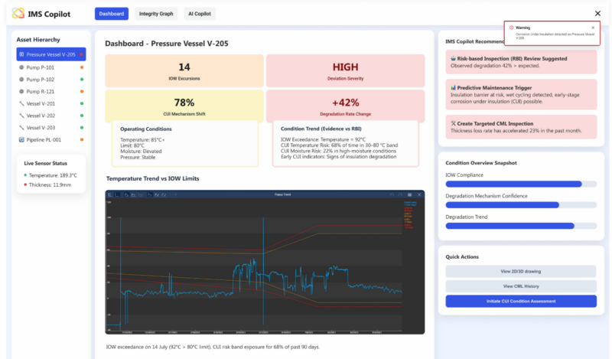
Task: Click the red warning alert icon
Action: 511,27
